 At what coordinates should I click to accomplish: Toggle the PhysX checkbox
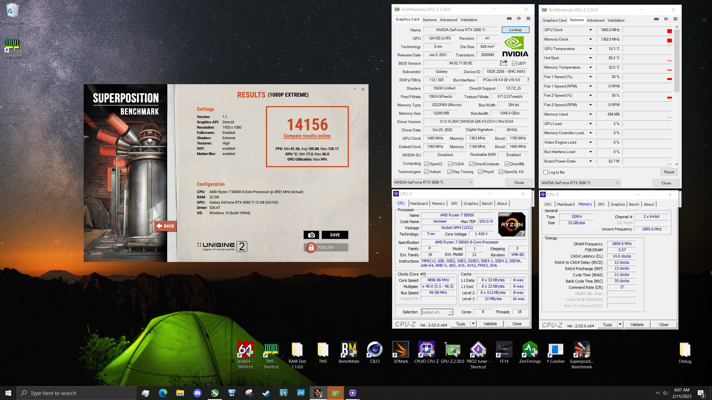pos(480,172)
